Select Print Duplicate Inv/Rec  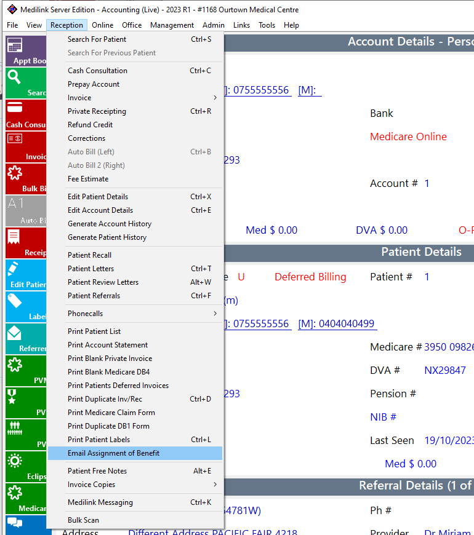click(x=135, y=399)
